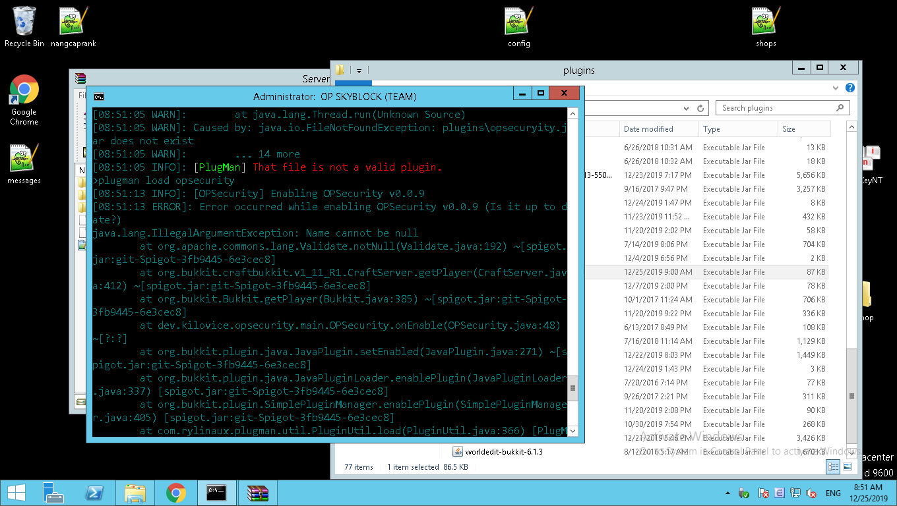Sort files by Size column
The height and width of the screenshot is (506, 897).
(x=789, y=129)
